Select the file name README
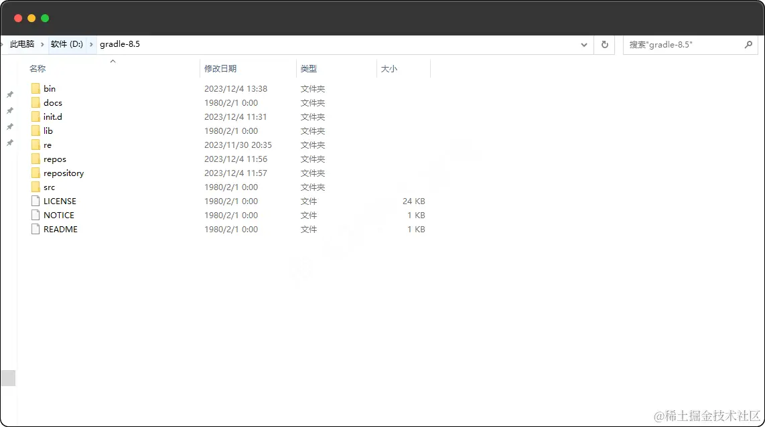The height and width of the screenshot is (427, 765). (x=60, y=230)
